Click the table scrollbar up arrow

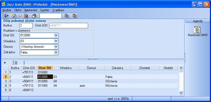click(181, 68)
